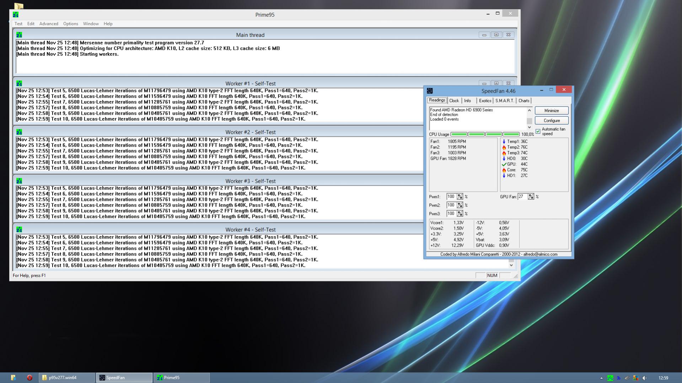Minimize the Main thread child window

click(484, 35)
